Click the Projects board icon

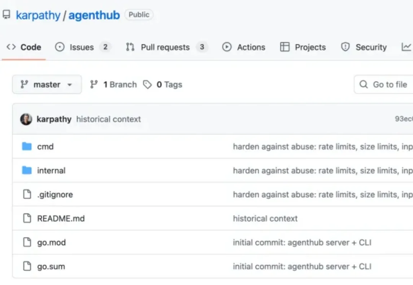click(x=285, y=47)
